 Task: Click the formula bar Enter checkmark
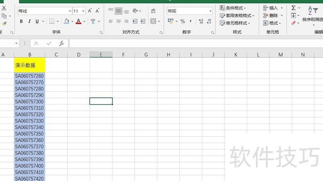click(49, 43)
